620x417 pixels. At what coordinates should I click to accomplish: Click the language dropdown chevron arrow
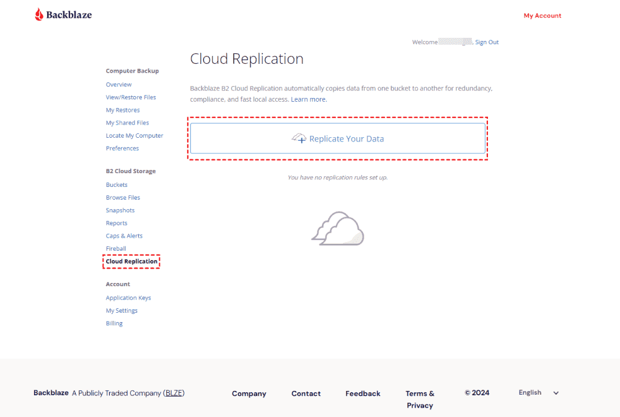pyautogui.click(x=556, y=393)
